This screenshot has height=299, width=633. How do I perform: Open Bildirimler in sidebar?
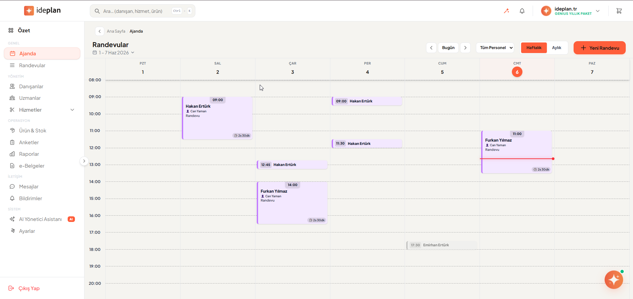tap(42, 198)
